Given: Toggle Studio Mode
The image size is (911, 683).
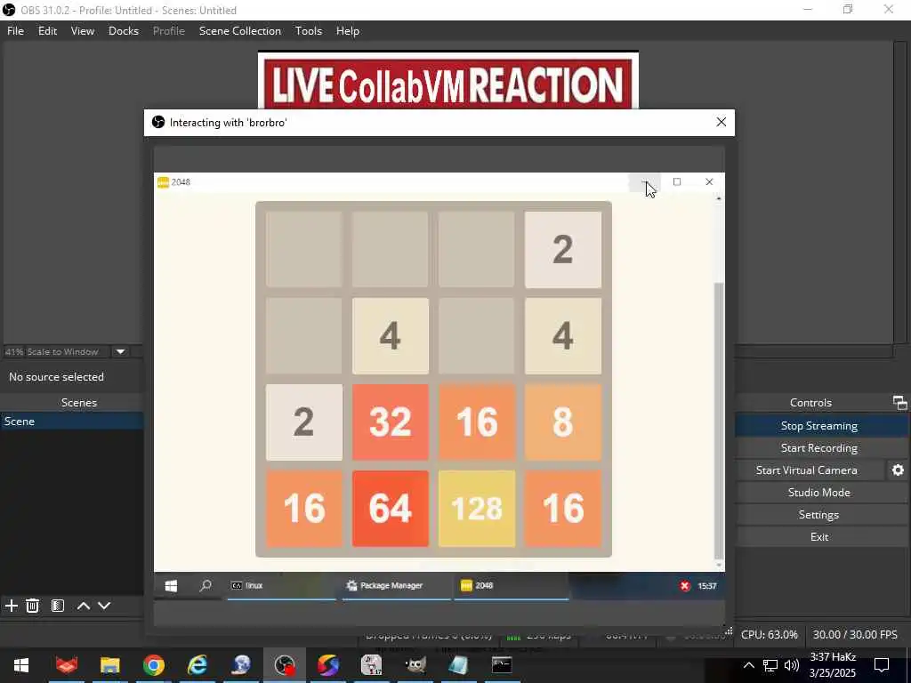Looking at the screenshot, I should [818, 493].
